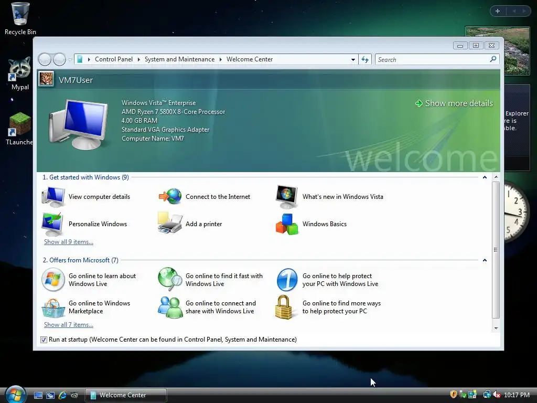This screenshot has height=403, width=537.
Task: Click the Back navigation button
Action: coord(45,60)
